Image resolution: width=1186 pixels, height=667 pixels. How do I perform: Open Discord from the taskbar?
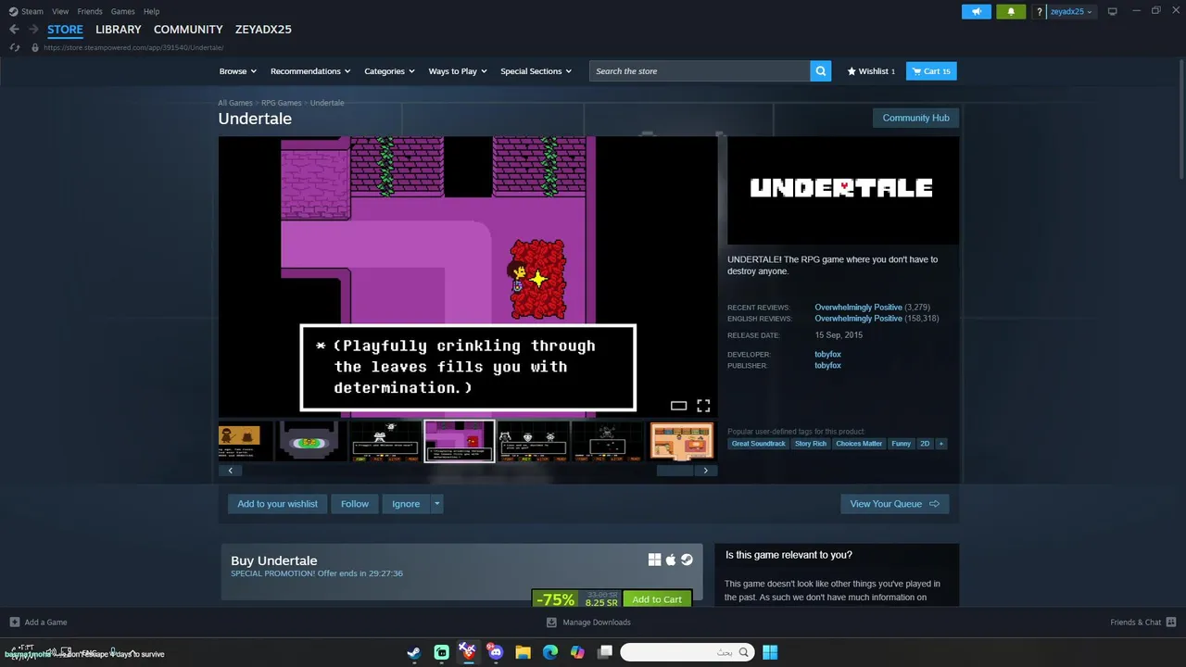tap(495, 652)
